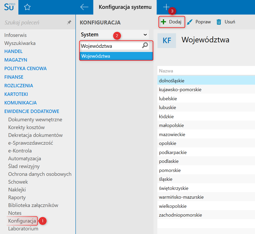Viewport: 255px width, 234px height.
Task: Select the wielkopolskie row
Action: pyautogui.click(x=206, y=206)
